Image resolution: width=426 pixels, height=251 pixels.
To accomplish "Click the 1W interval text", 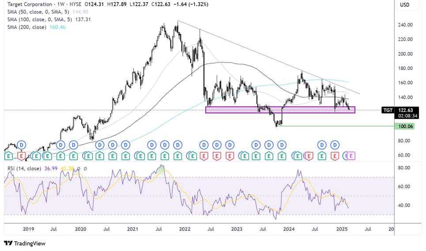I will coord(60,4).
